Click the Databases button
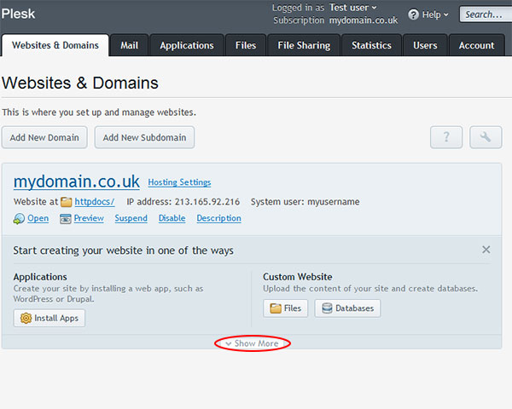Screen dimensions: 512x409 coord(347,308)
